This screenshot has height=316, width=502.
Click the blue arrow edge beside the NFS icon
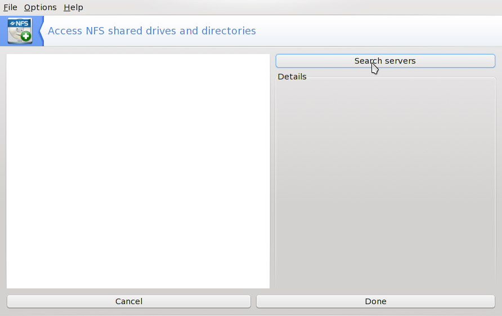pyautogui.click(x=41, y=30)
